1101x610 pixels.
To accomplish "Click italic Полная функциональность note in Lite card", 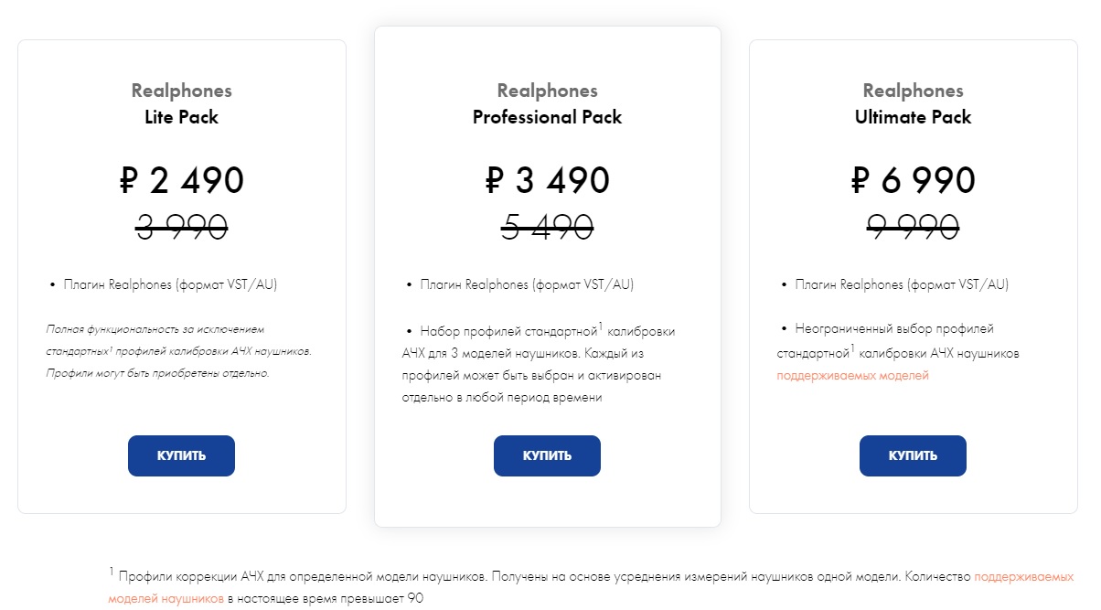I will pyautogui.click(x=178, y=350).
